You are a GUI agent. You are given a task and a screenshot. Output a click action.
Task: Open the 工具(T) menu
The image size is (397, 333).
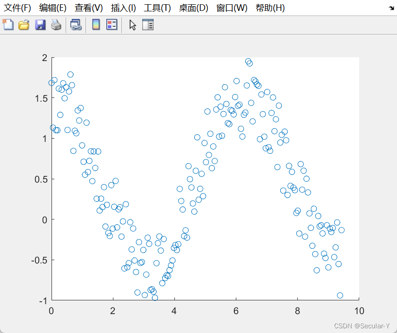pos(157,8)
